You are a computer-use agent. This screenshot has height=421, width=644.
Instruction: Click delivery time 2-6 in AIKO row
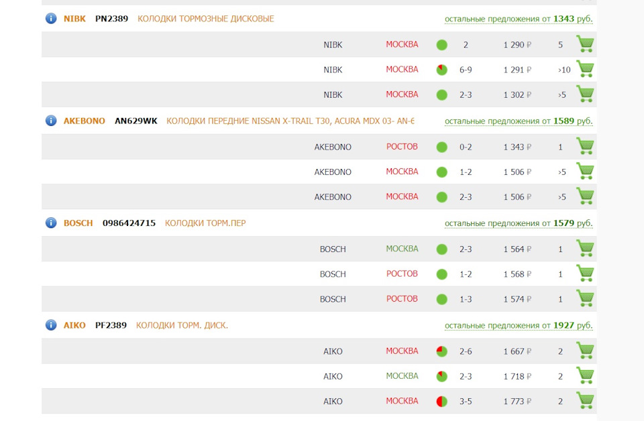coord(466,351)
